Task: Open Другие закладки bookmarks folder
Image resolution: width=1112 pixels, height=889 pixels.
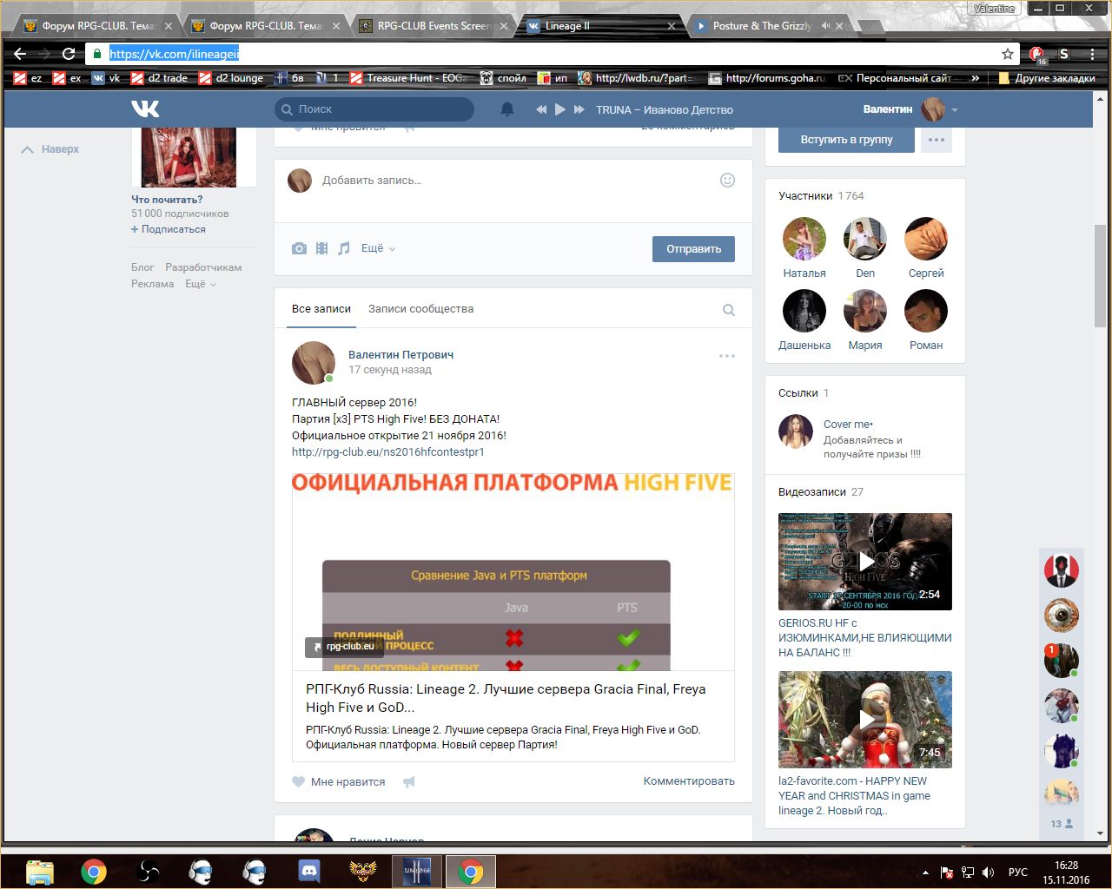Action: pyautogui.click(x=1047, y=78)
